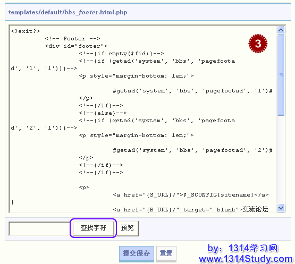Click the by: 1314学习网 watermark text
The width and height of the screenshot is (295, 264).
(x=243, y=248)
